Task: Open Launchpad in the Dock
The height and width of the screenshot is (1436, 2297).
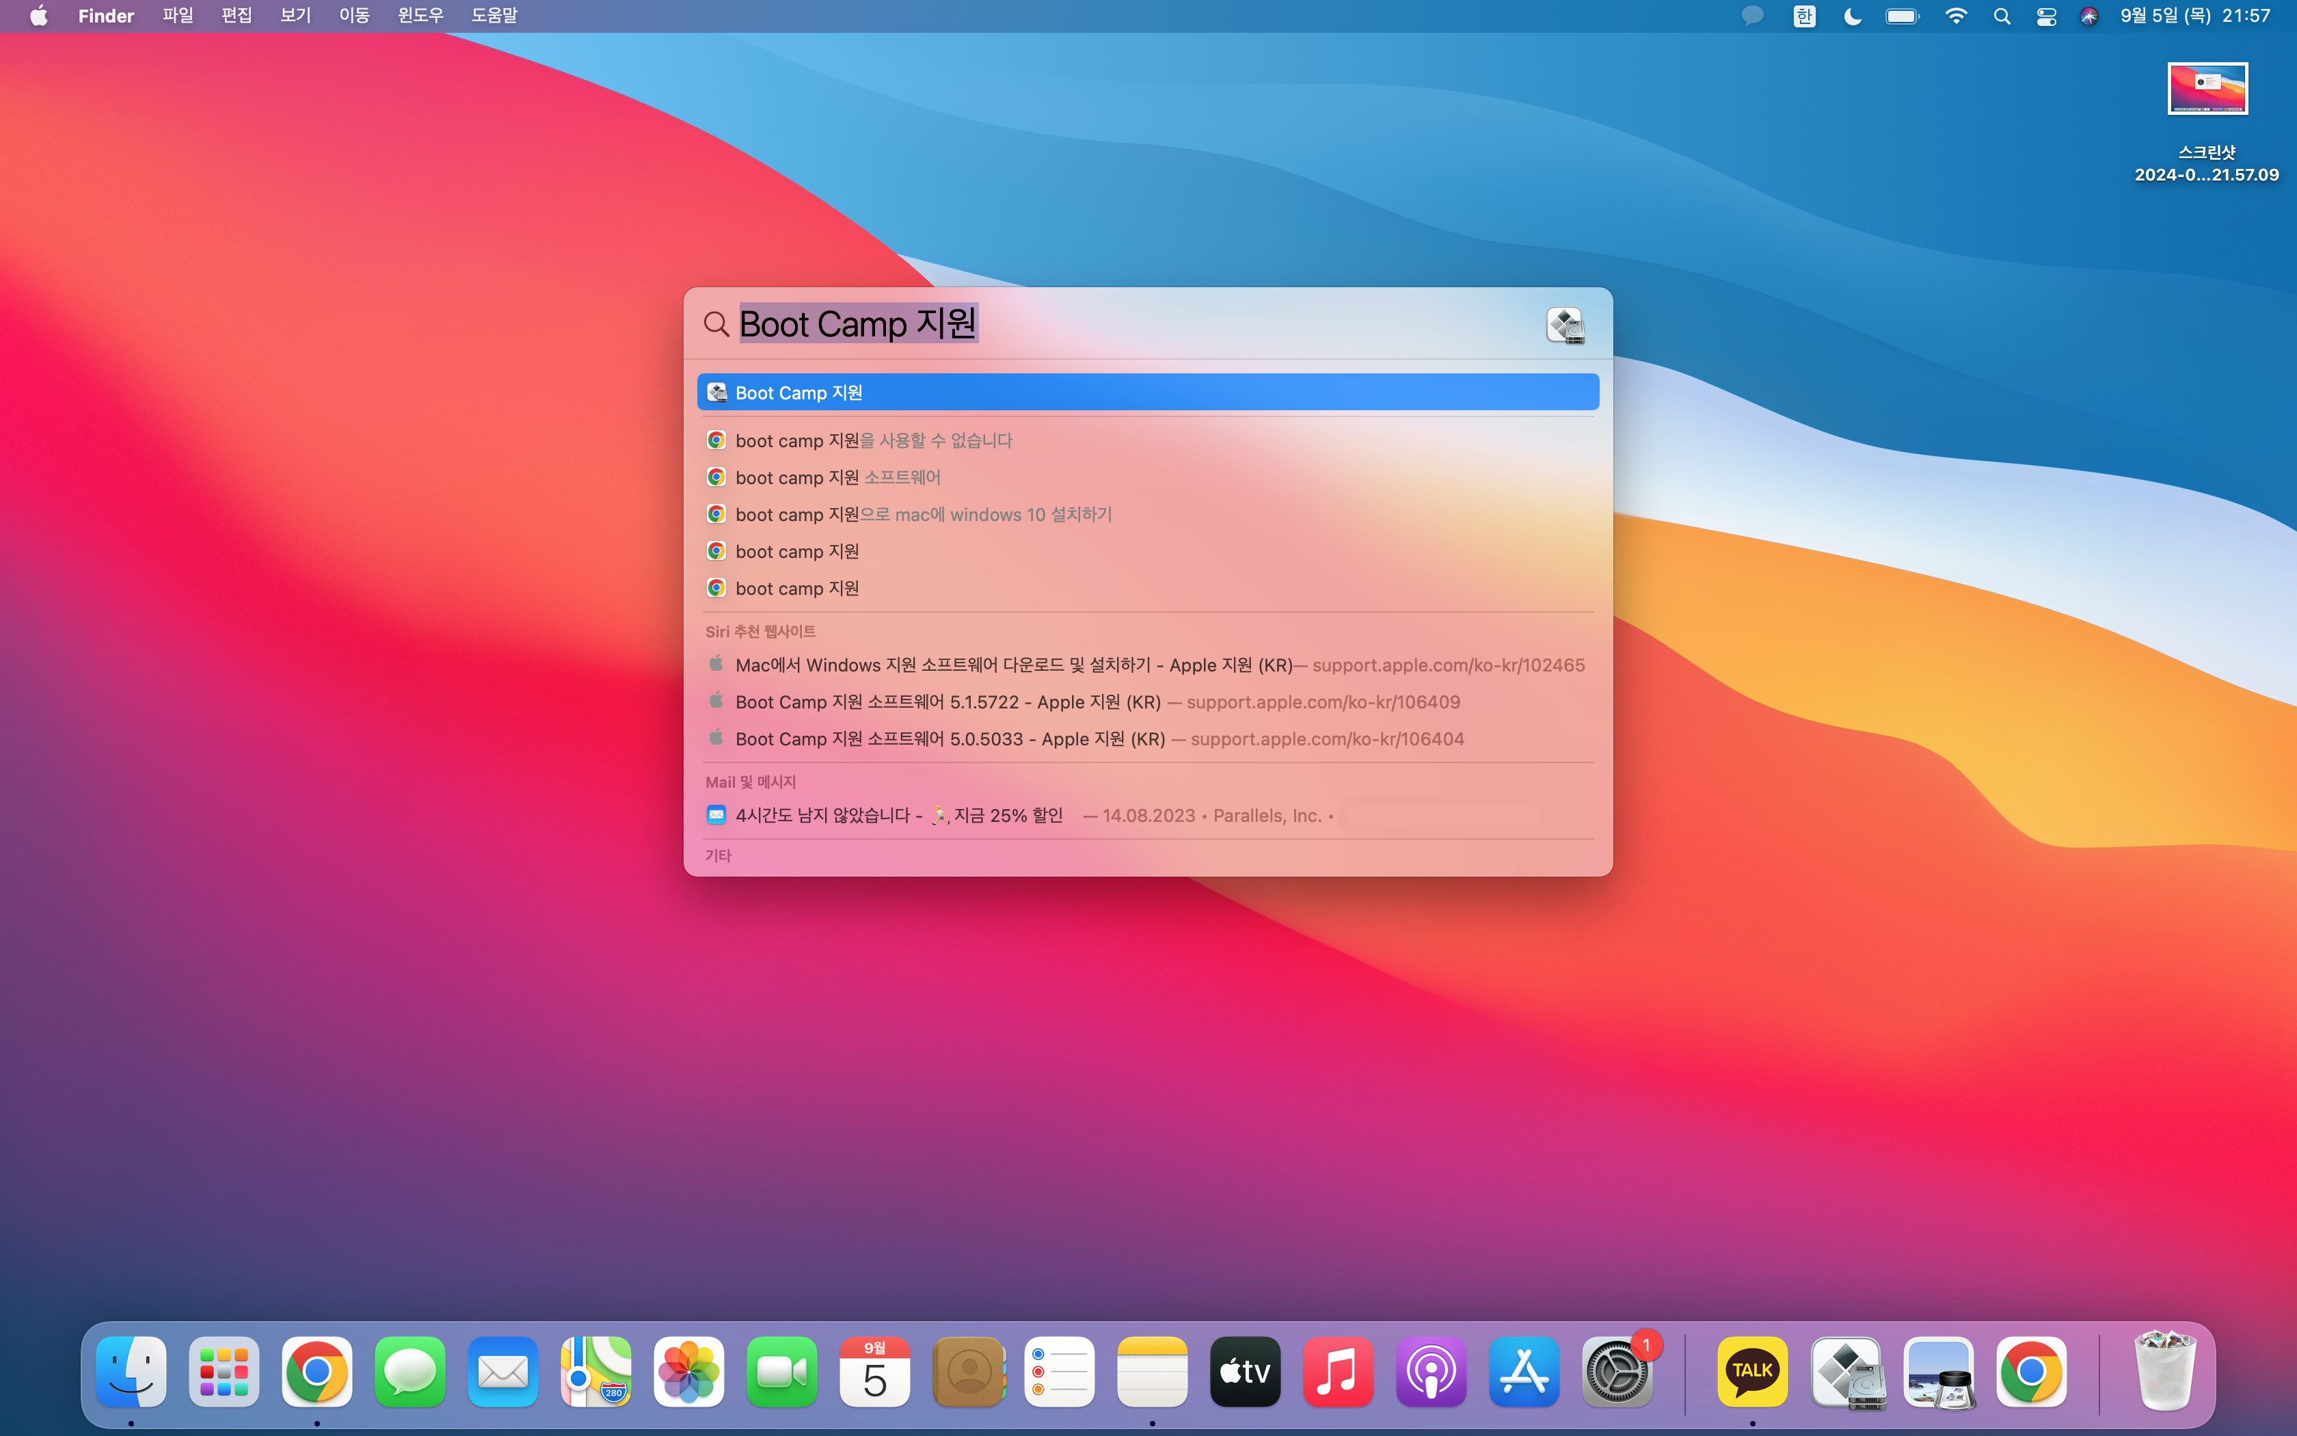Action: tap(224, 1372)
